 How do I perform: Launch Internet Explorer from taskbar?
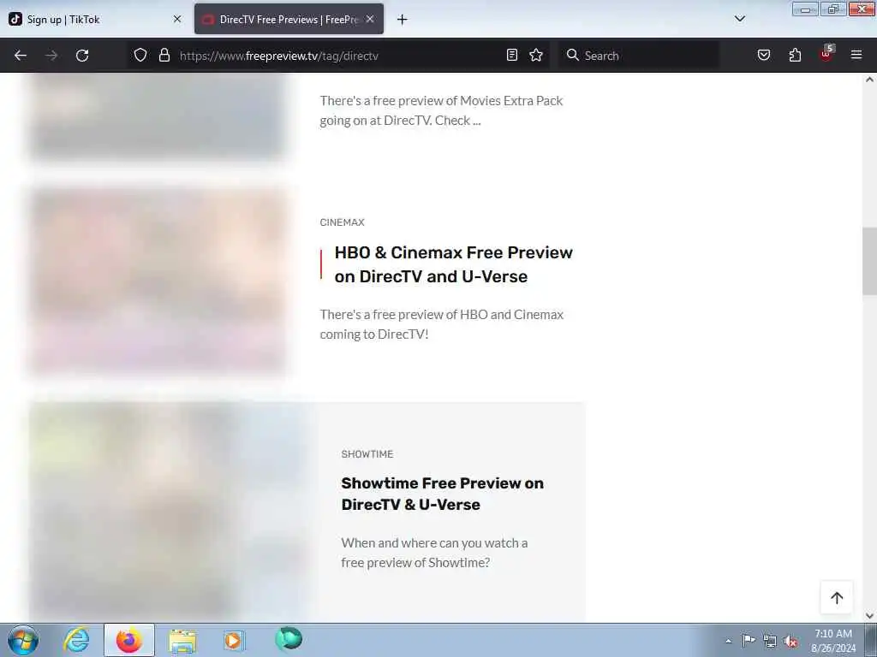click(76, 640)
